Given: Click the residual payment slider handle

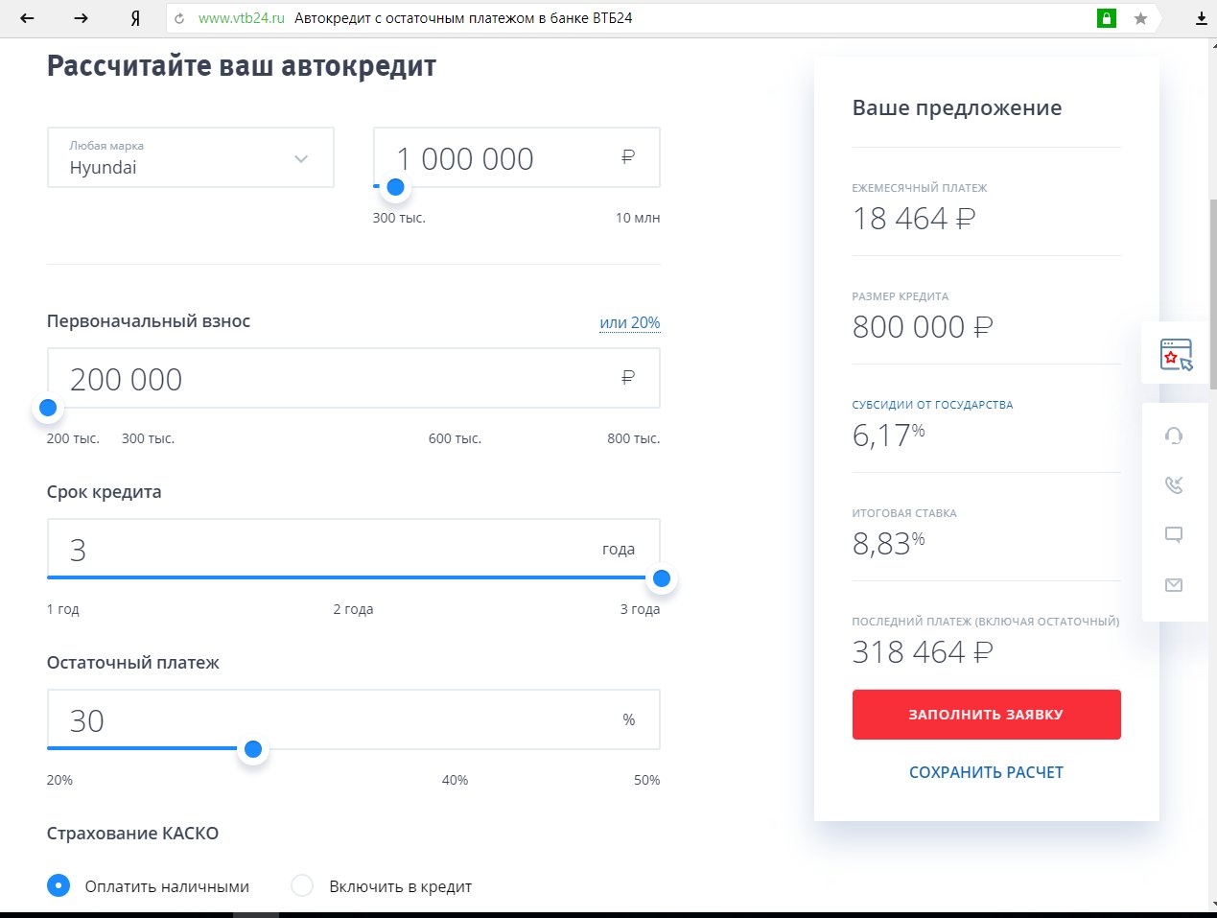Looking at the screenshot, I should (253, 749).
